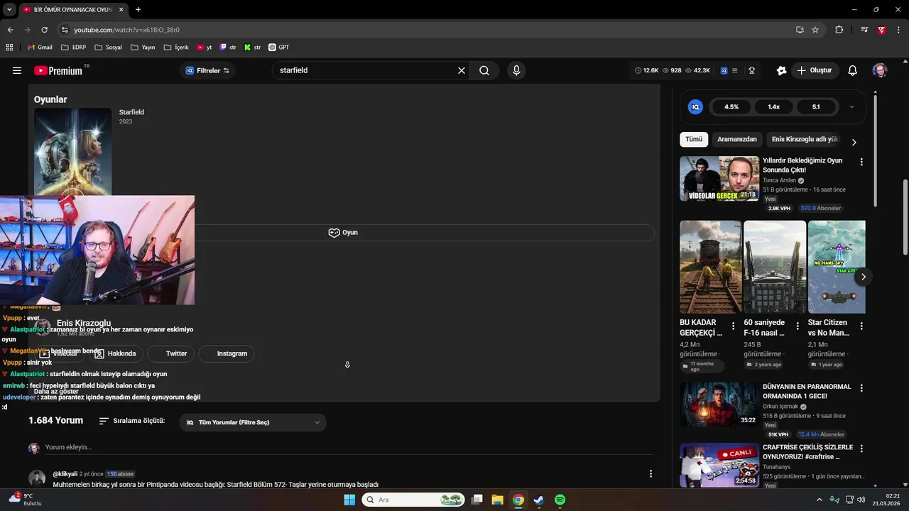Open the Hakkında channel button

click(115, 353)
